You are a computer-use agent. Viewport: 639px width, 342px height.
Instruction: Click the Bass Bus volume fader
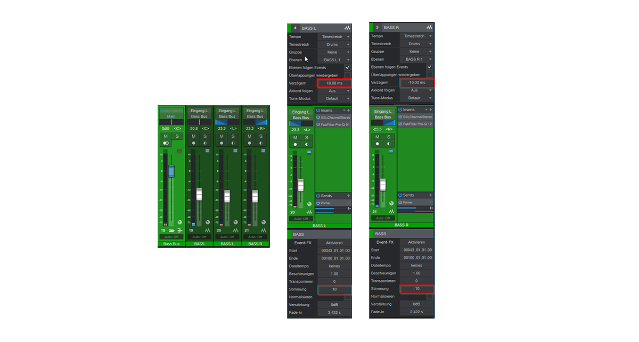171,171
